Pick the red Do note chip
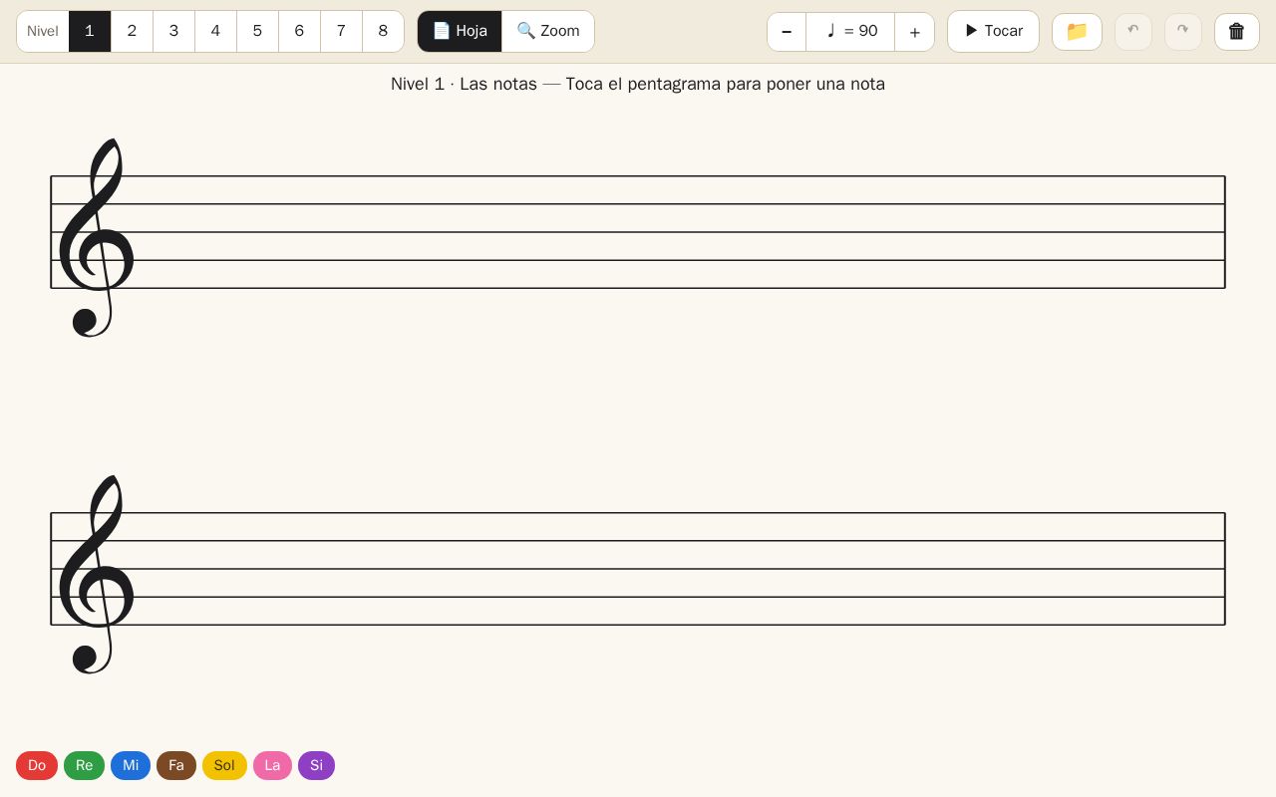This screenshot has width=1276, height=797. tap(37, 766)
